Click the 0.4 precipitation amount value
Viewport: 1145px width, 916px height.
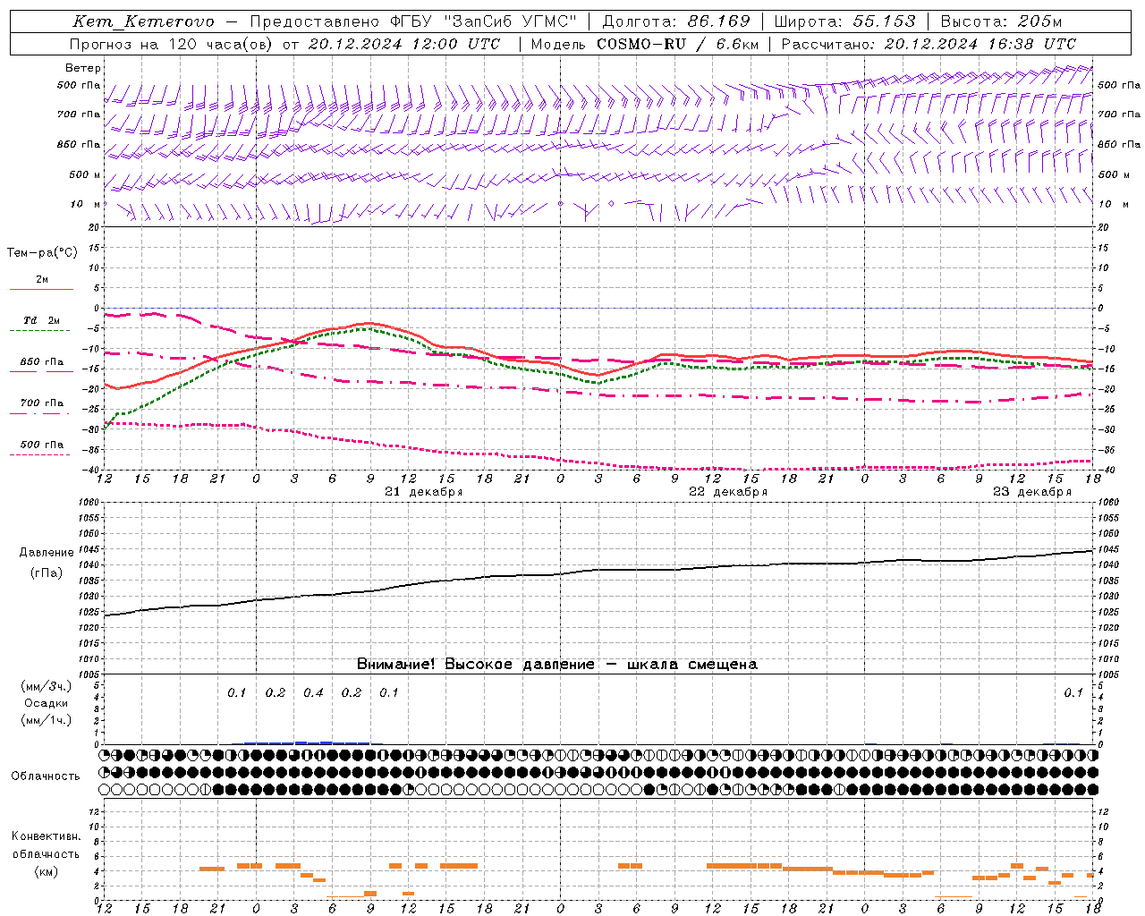pos(313,692)
